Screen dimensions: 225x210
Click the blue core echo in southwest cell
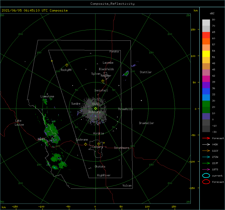[x=54, y=167]
